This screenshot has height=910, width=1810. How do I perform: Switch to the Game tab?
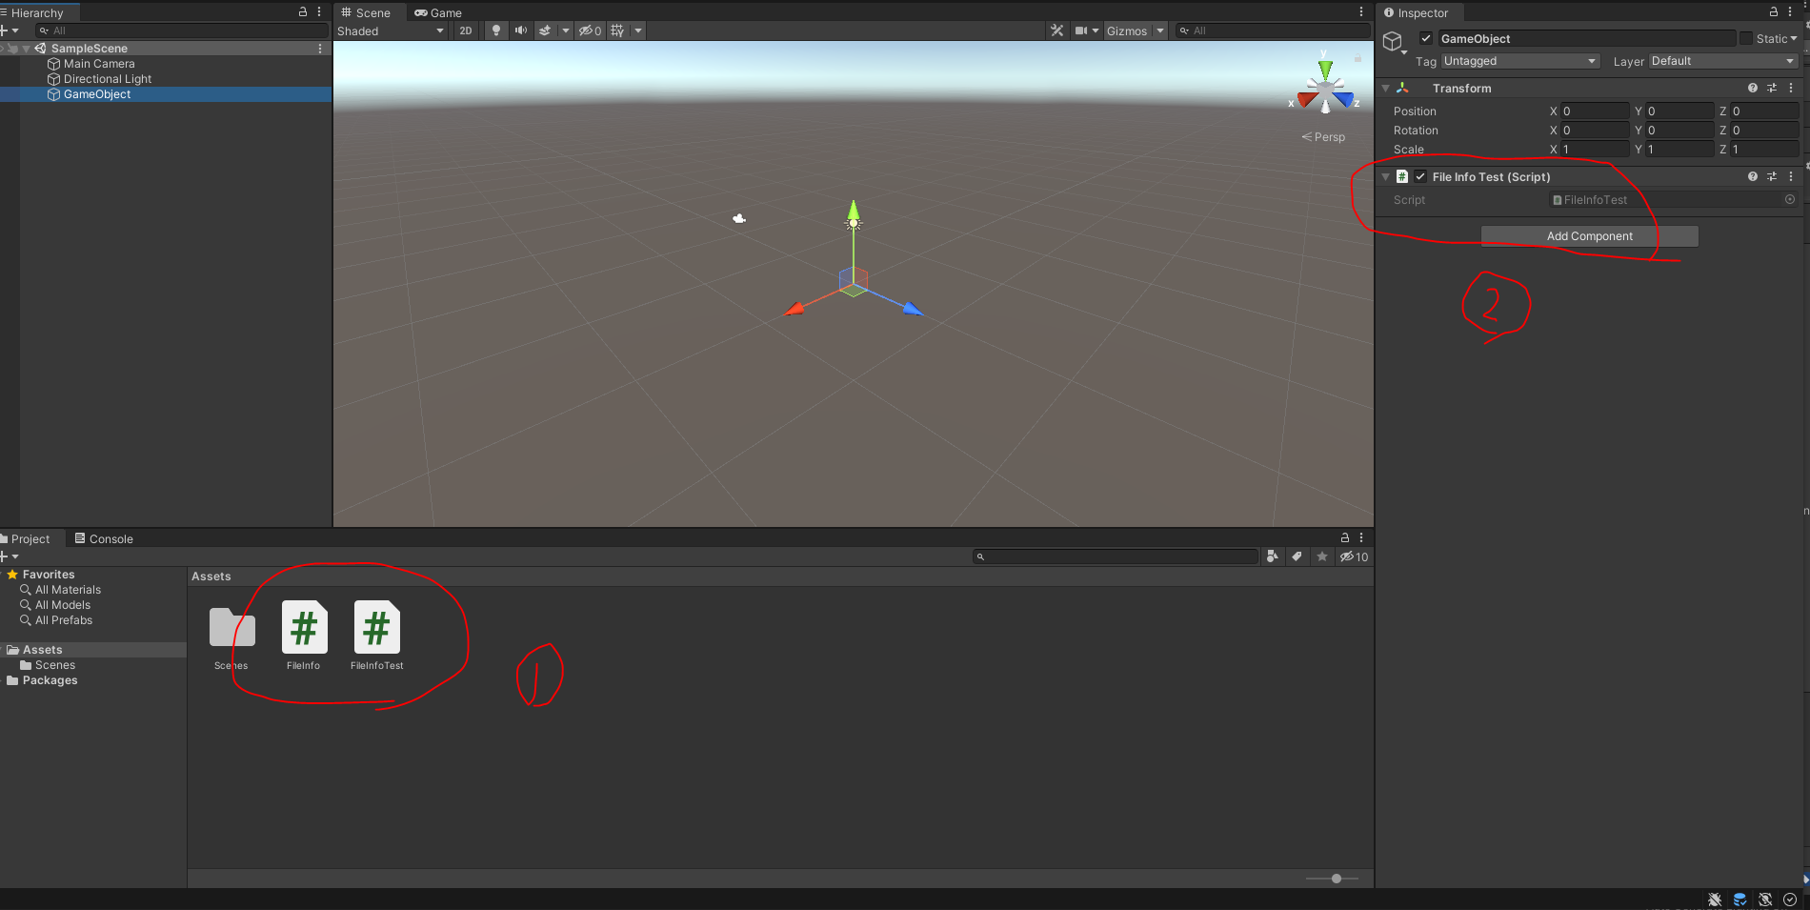437,12
